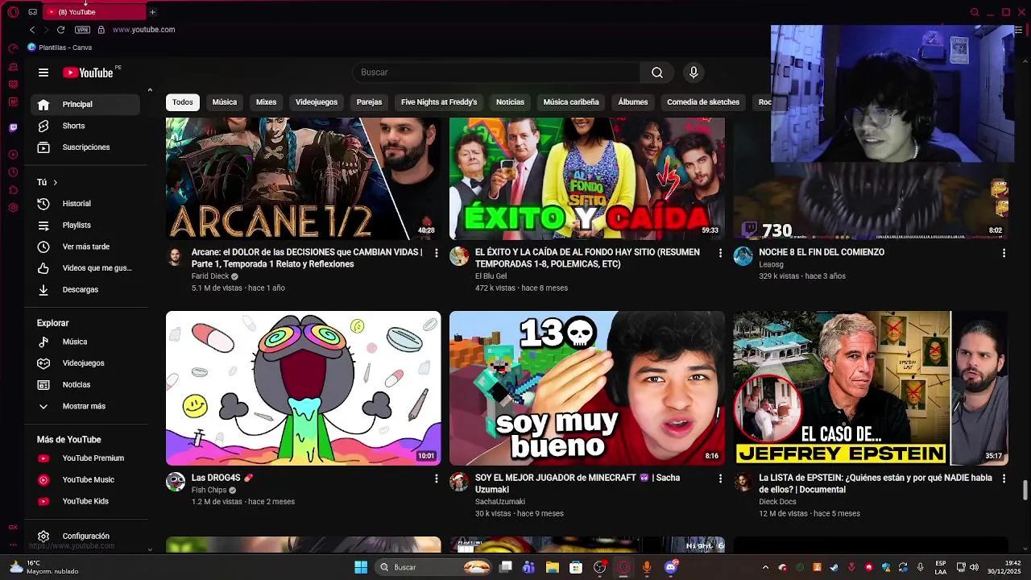Open Windows Start menu
This screenshot has width=1031, height=580.
(x=361, y=567)
